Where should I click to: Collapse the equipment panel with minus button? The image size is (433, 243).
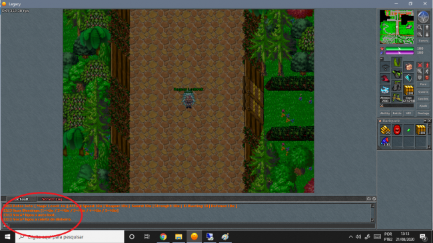pos(382,58)
